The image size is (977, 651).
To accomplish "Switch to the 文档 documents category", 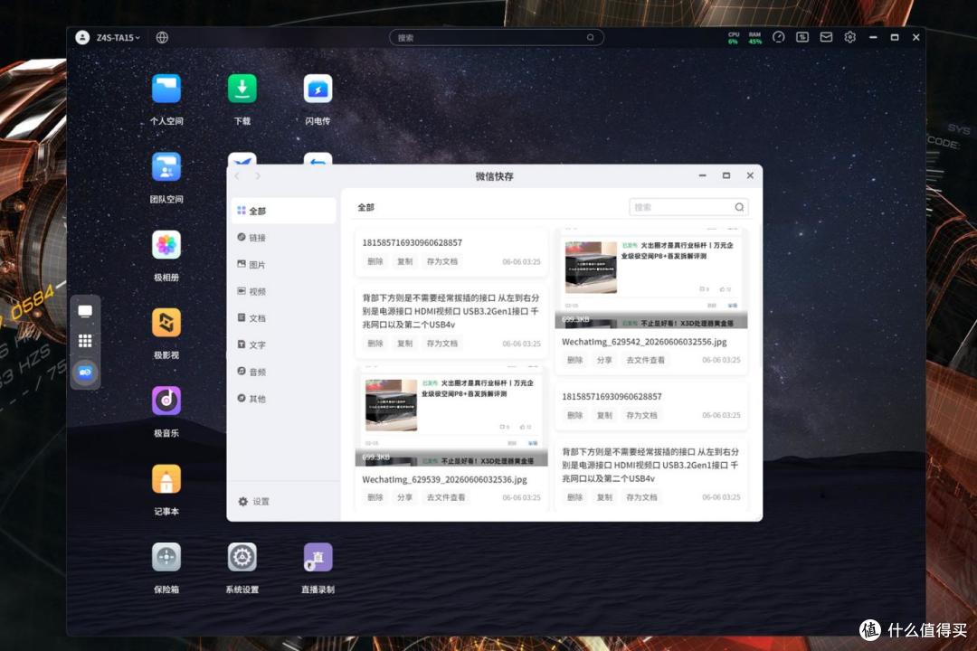I will coord(283,318).
